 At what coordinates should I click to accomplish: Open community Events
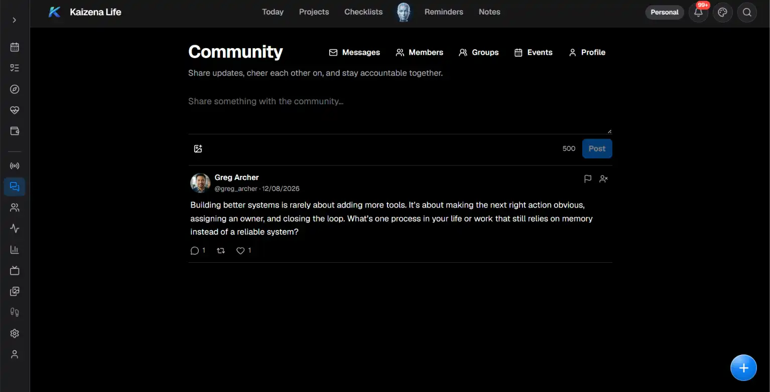[533, 52]
